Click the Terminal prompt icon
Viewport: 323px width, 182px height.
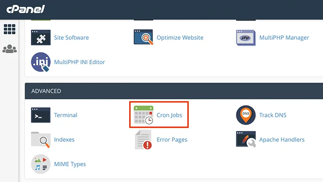(x=41, y=115)
